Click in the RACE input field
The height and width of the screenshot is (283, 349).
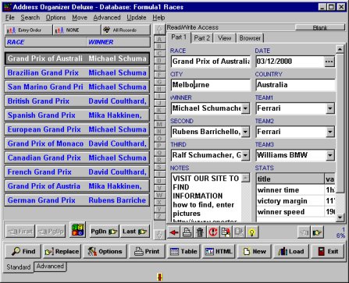click(211, 62)
